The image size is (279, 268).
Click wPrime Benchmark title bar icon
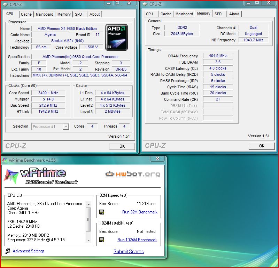(5, 160)
